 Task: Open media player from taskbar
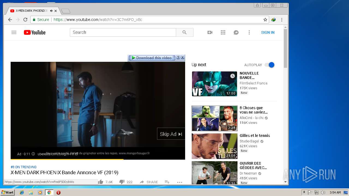point(40,192)
